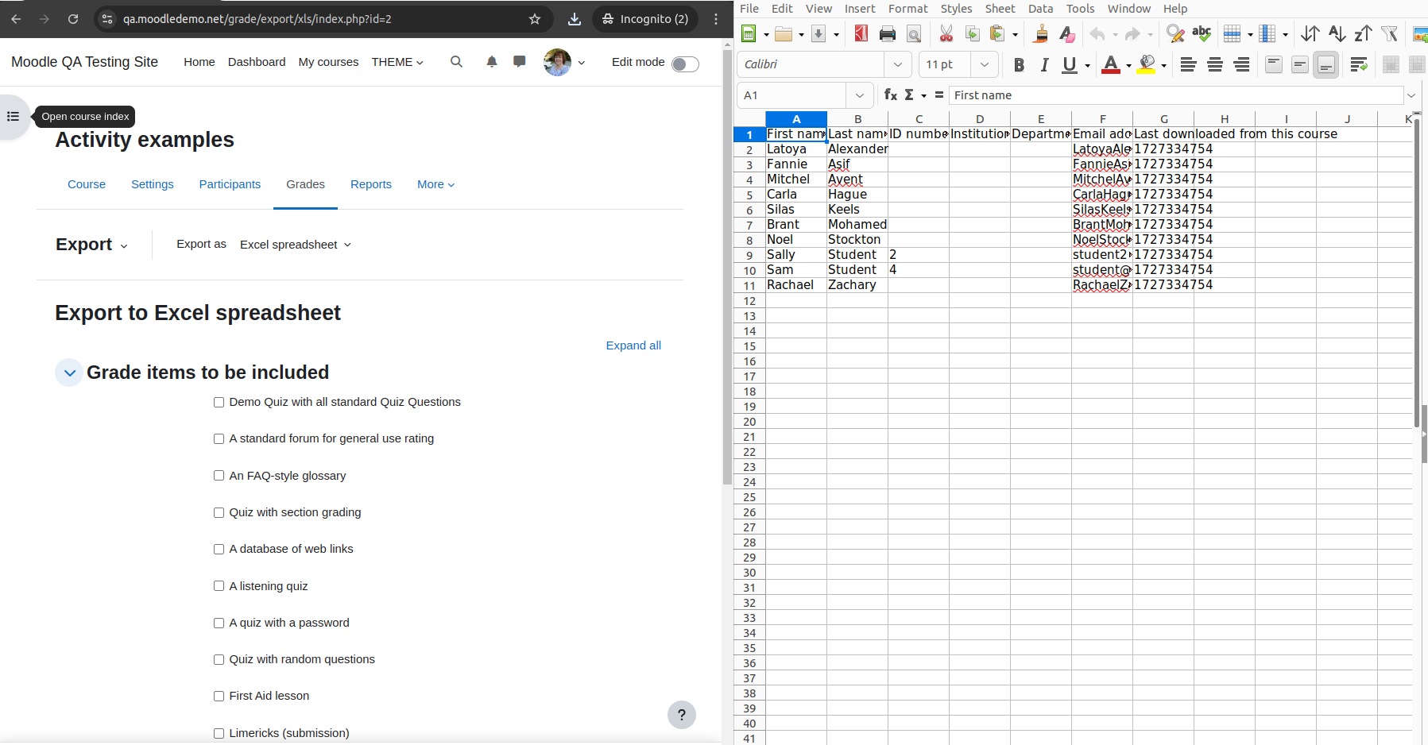Switch to the Participants tab
1428x745 pixels.
[230, 184]
